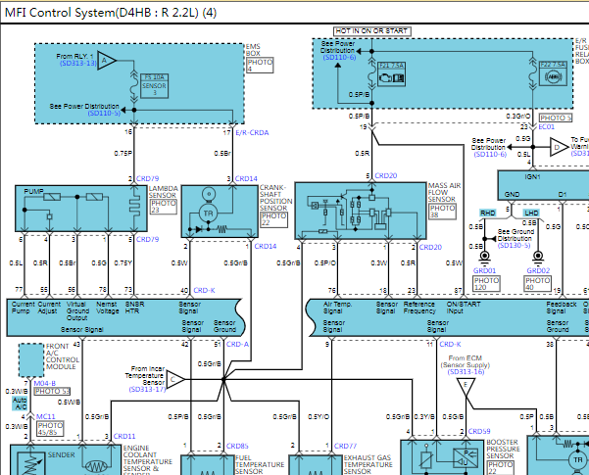This screenshot has width=589, height=475.
Task: Click the MFI Control System diagram title
Action: click(111, 13)
